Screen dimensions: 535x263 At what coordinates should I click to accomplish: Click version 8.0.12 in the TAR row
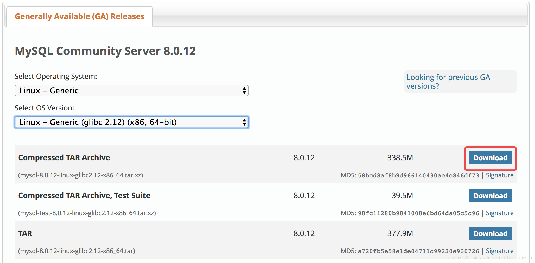tap(304, 233)
